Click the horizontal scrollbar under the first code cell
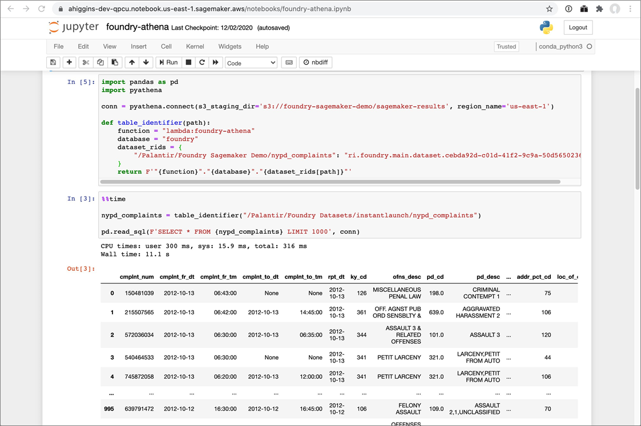Screen dimensions: 641x426 tap(331, 182)
